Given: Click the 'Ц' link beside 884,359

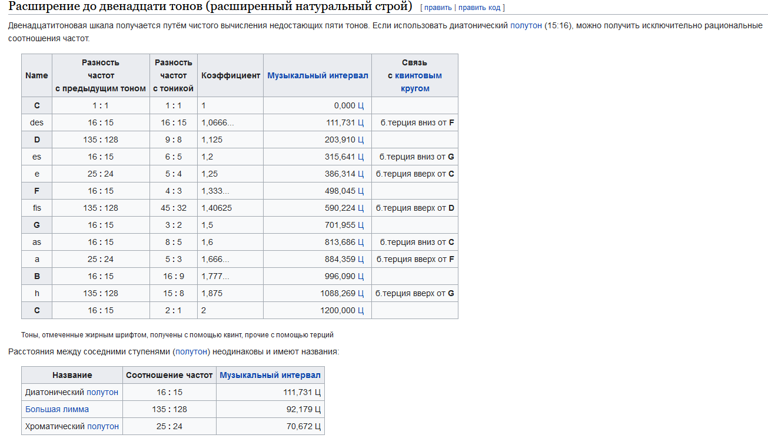Looking at the screenshot, I should (361, 259).
